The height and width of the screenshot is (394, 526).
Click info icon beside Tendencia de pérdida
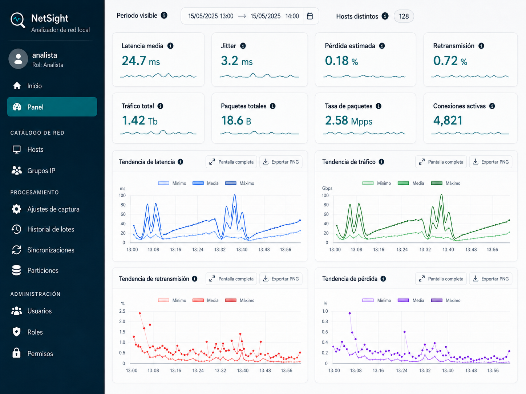tap(383, 279)
